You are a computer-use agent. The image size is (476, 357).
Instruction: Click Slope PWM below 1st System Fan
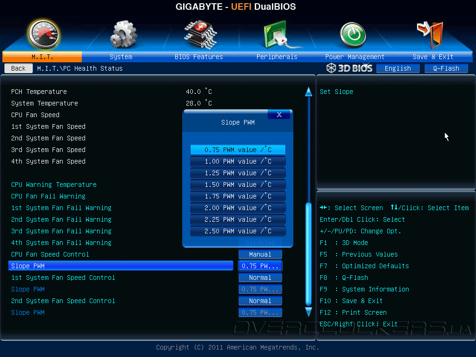point(28,289)
